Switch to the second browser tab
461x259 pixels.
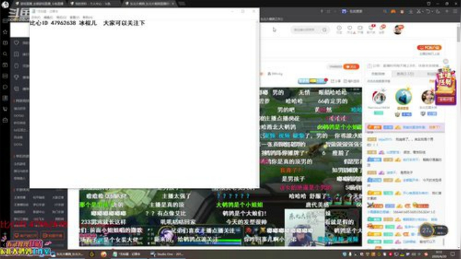pos(93,4)
